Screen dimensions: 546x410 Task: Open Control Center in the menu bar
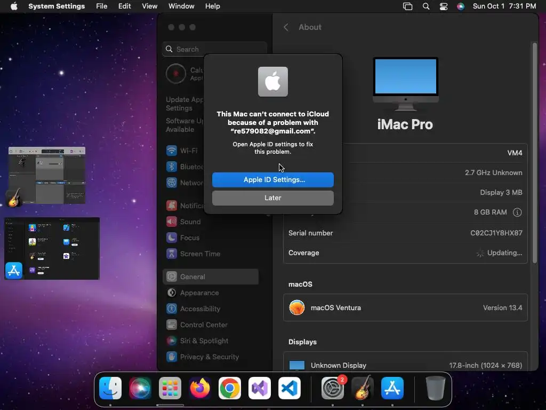pyautogui.click(x=443, y=6)
